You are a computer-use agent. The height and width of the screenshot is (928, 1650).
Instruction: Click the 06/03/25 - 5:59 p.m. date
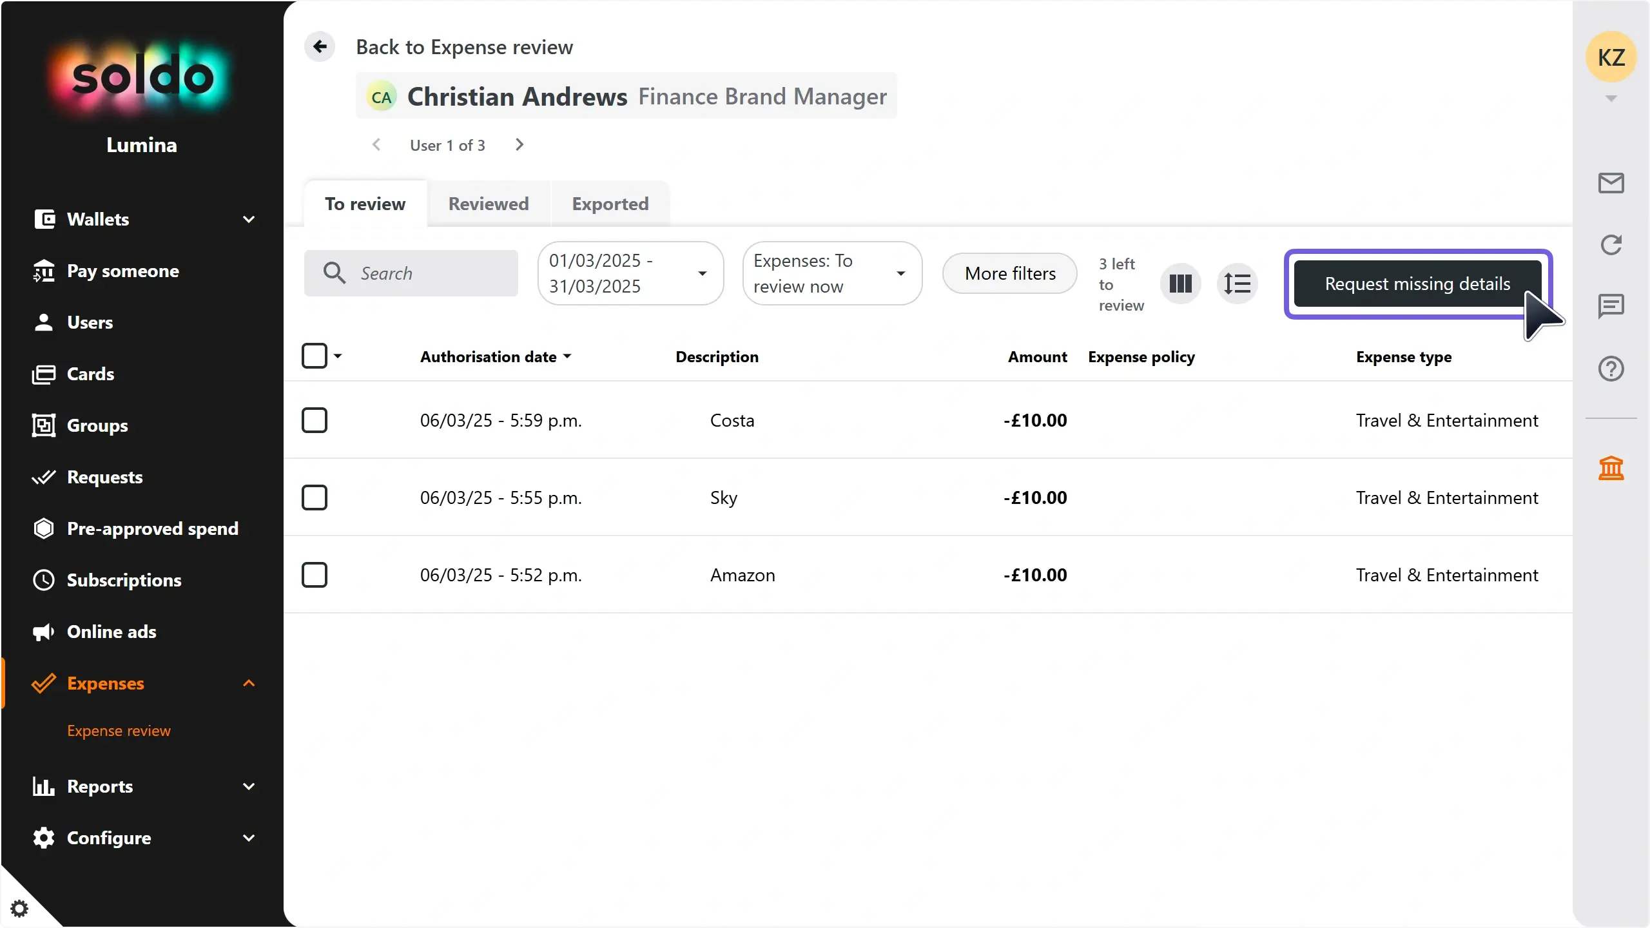pos(501,420)
